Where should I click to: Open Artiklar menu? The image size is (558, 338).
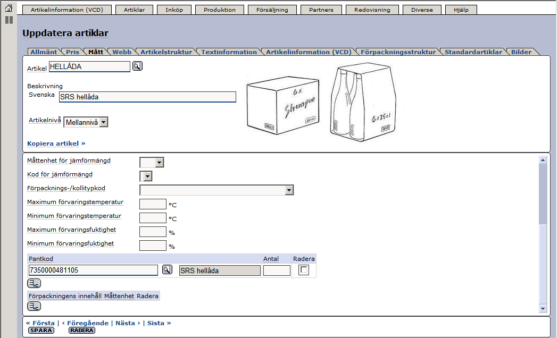click(135, 10)
